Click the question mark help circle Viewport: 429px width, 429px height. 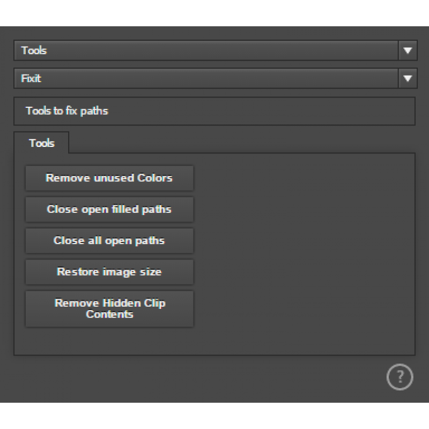pyautogui.click(x=400, y=377)
